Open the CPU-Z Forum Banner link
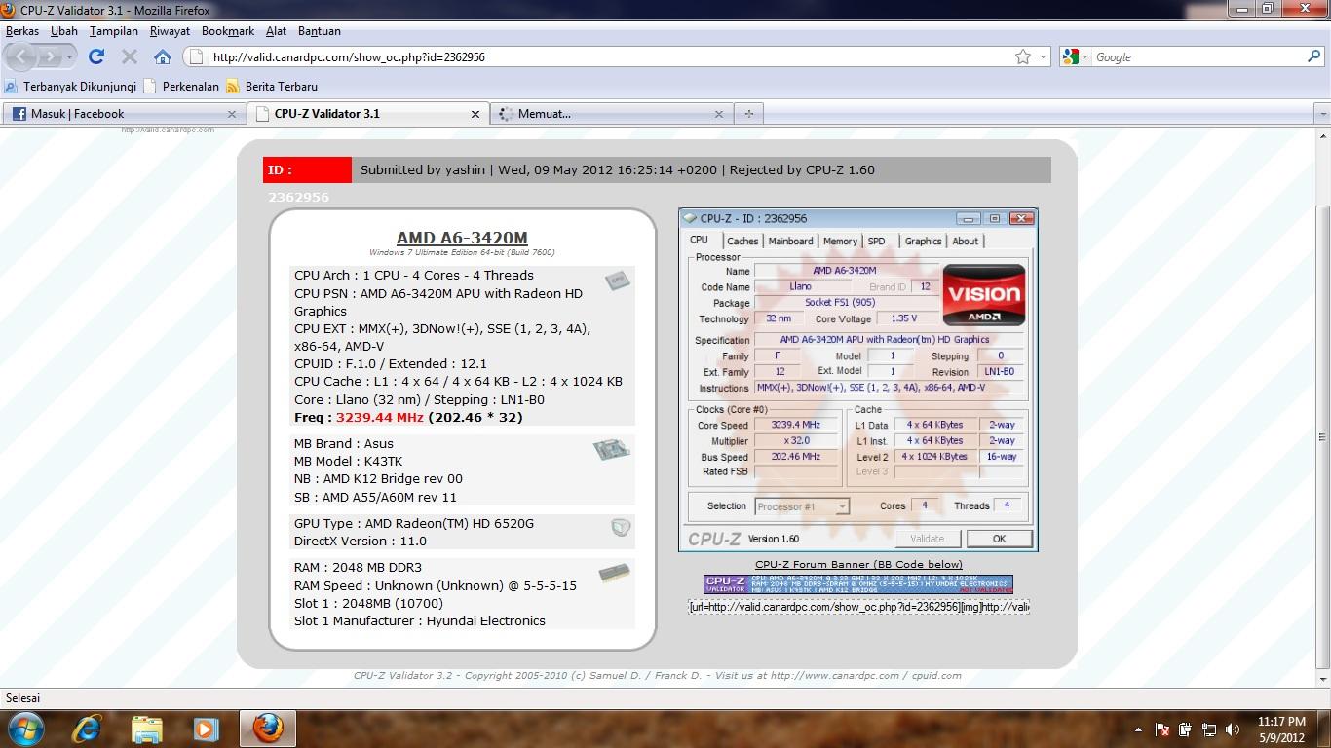Viewport: 1331px width, 748px height. 857,564
